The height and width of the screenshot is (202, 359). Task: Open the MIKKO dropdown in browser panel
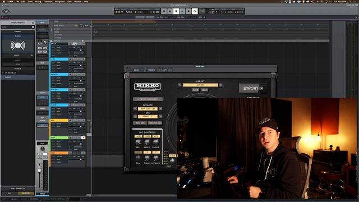click(x=17, y=55)
